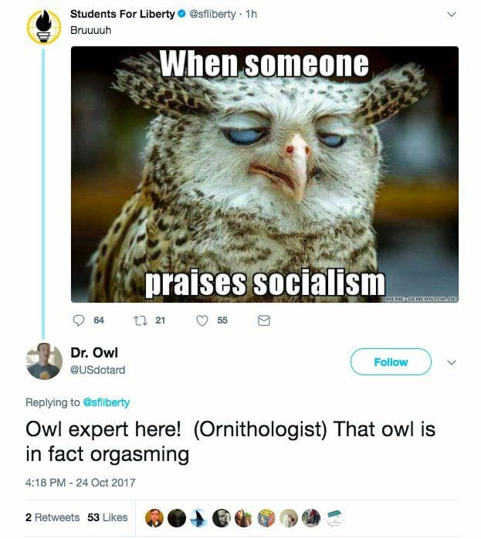Click the reply speech bubble icon
The image size is (481, 539).
(79, 320)
